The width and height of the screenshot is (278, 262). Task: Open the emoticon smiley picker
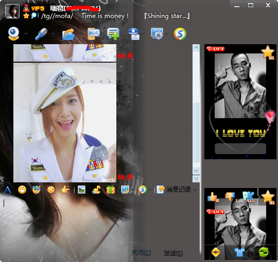[22, 190]
